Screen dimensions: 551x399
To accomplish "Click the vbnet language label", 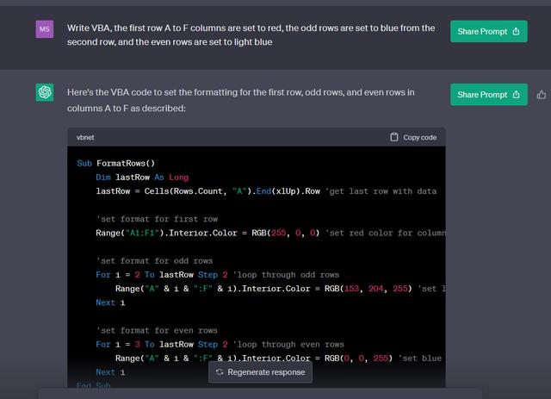I will (85, 137).
